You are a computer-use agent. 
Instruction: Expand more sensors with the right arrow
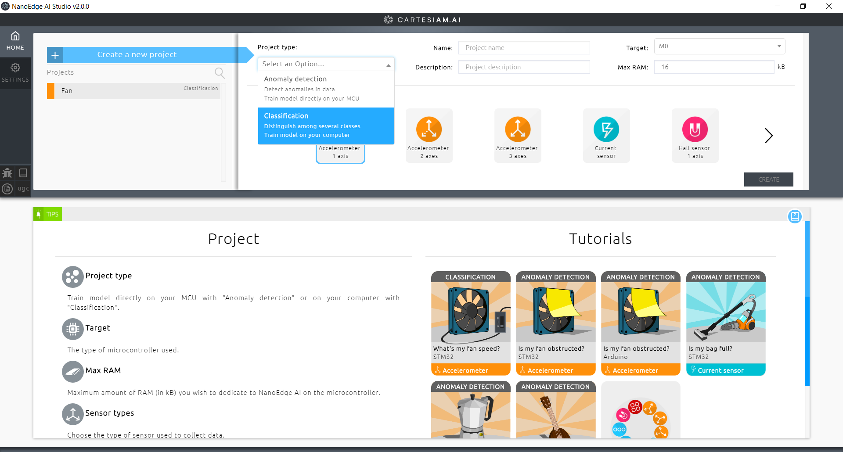click(x=769, y=136)
